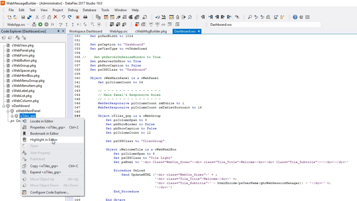Click the Find magnifying glass icon
Screen dimensions: 357x201
[x=250, y=17]
